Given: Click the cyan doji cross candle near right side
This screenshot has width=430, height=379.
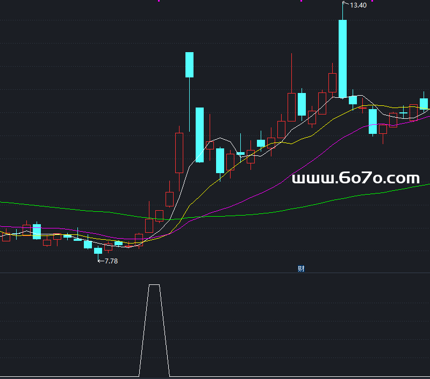Looking at the screenshot, I should coord(404,113).
